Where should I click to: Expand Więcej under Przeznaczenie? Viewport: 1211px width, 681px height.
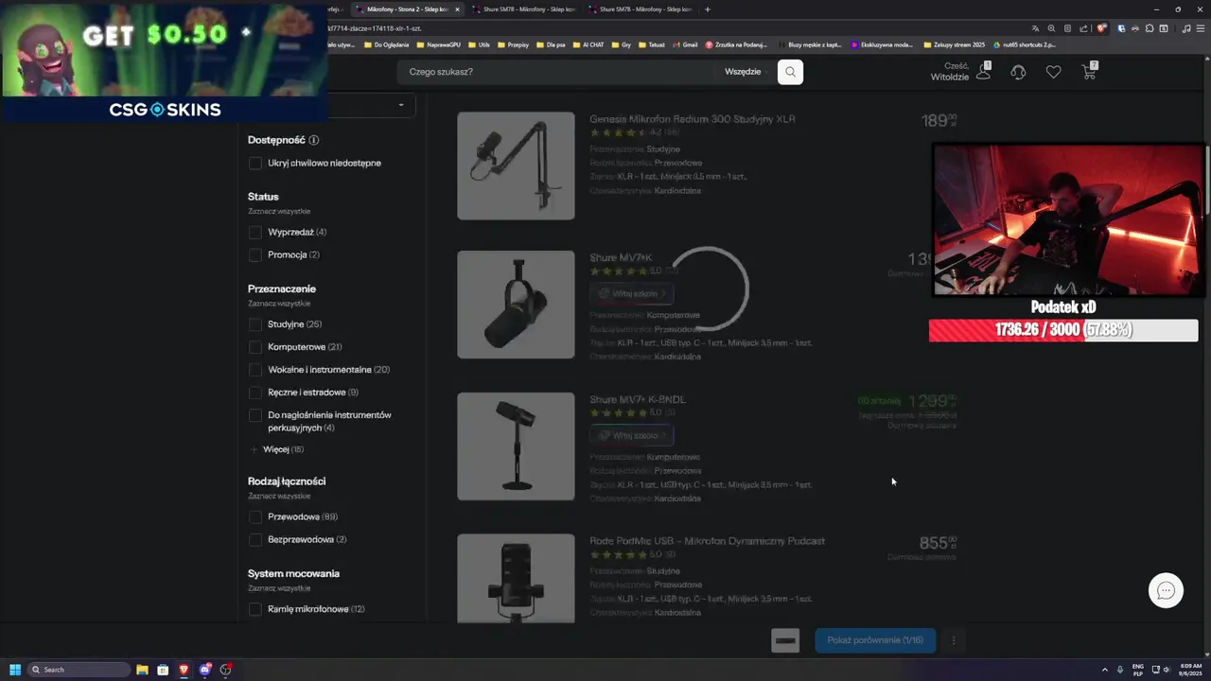point(277,449)
